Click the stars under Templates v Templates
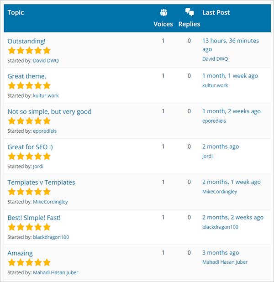This screenshot has width=274, height=282. pyautogui.click(x=29, y=192)
